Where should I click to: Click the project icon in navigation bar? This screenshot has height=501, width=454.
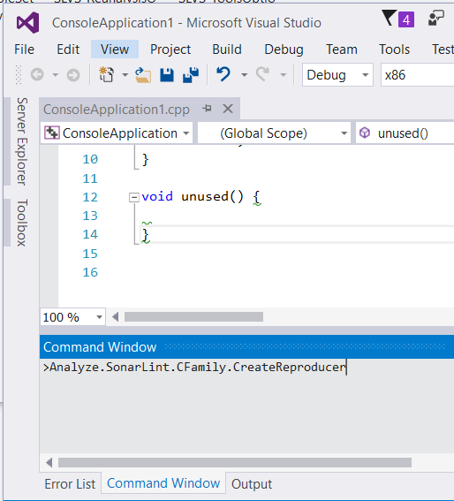click(x=52, y=133)
